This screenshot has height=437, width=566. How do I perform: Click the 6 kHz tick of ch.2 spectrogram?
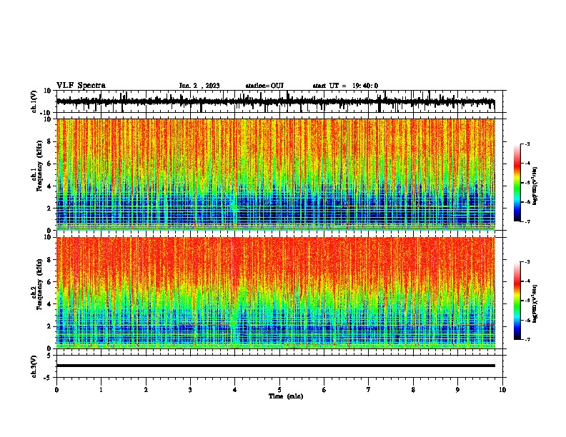click(x=49, y=282)
